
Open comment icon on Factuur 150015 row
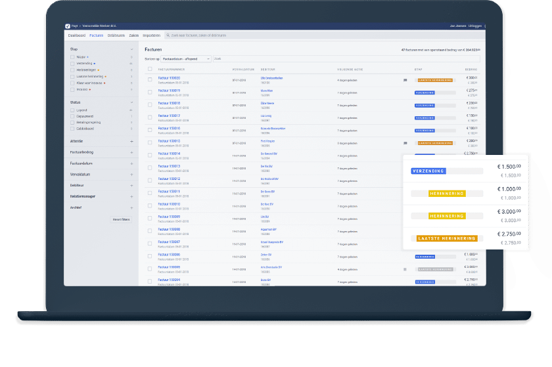tap(405, 143)
